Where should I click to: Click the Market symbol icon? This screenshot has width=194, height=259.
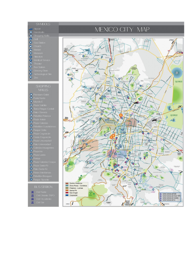click(x=31, y=50)
